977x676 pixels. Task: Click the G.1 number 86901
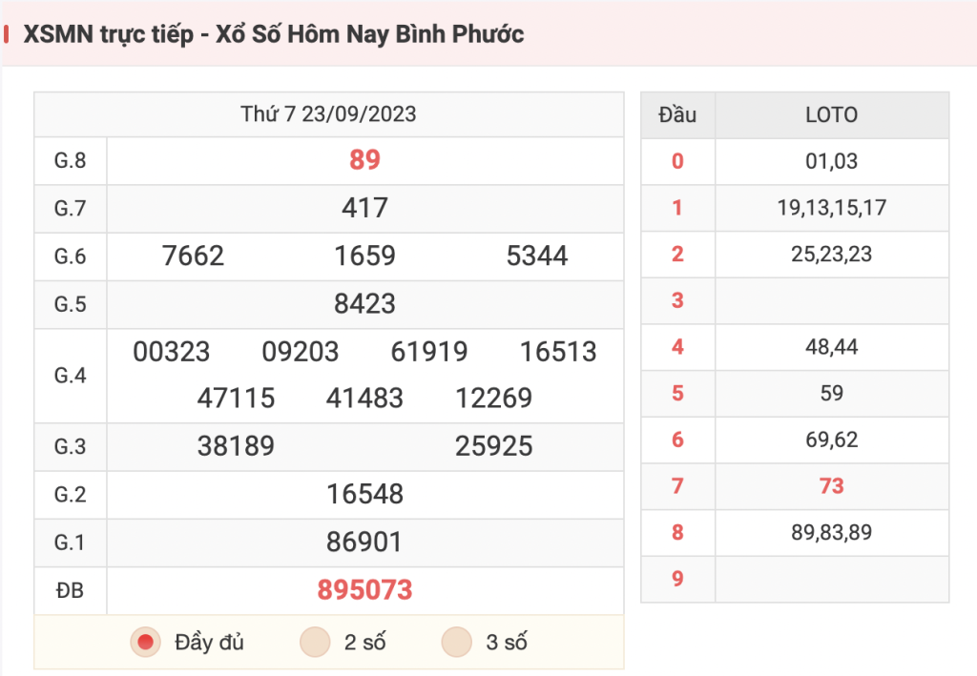click(365, 543)
